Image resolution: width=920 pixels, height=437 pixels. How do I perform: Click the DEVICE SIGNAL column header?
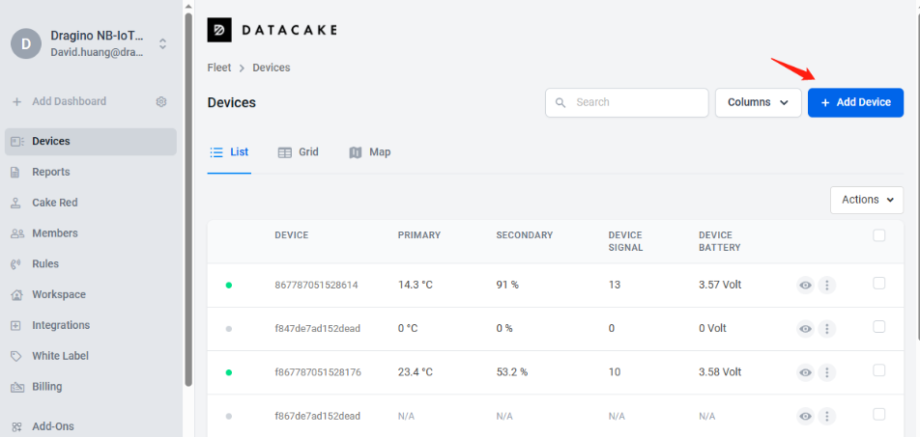625,241
